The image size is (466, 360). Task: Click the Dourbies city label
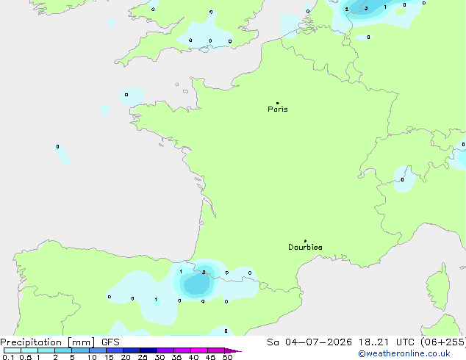tap(305, 247)
